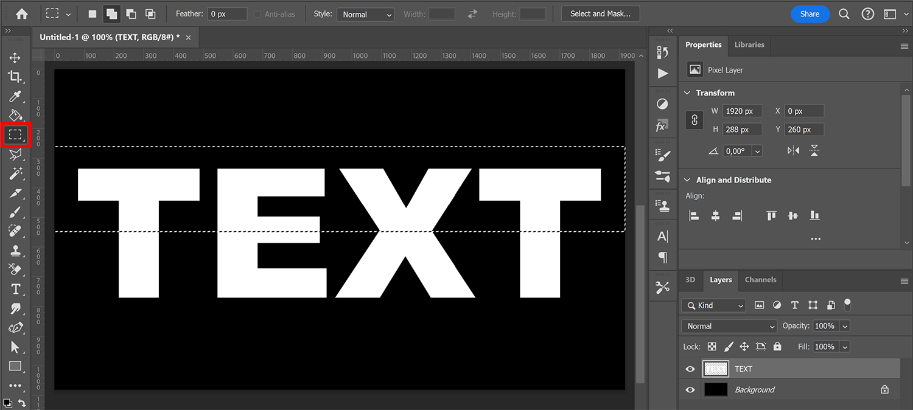Switch to the 3D tab
This screenshot has width=913, height=410.
690,280
